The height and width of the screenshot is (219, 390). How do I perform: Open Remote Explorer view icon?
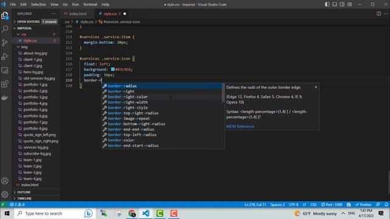coord(5,71)
